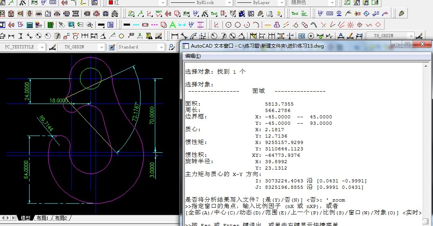Open the ByBlock linetype dropdown

[x=229, y=3]
